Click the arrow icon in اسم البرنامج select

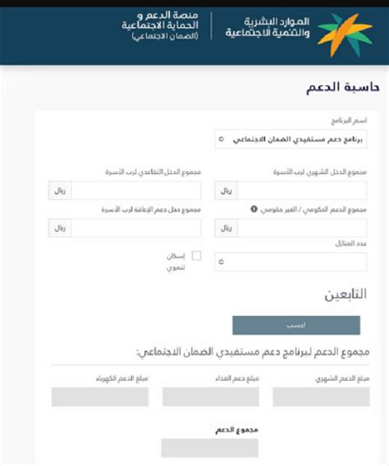(221, 139)
